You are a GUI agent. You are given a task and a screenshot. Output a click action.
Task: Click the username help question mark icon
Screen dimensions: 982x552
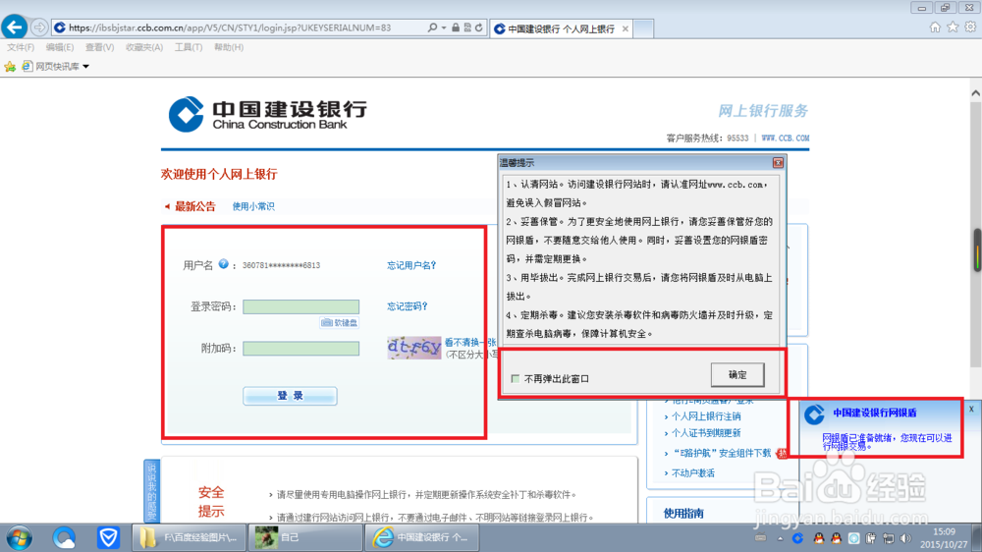point(223,264)
